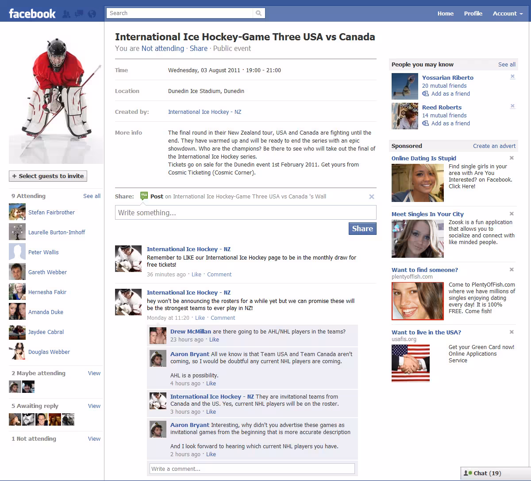Open the Meet Singles In Your City title
The width and height of the screenshot is (531, 481).
pyautogui.click(x=427, y=214)
